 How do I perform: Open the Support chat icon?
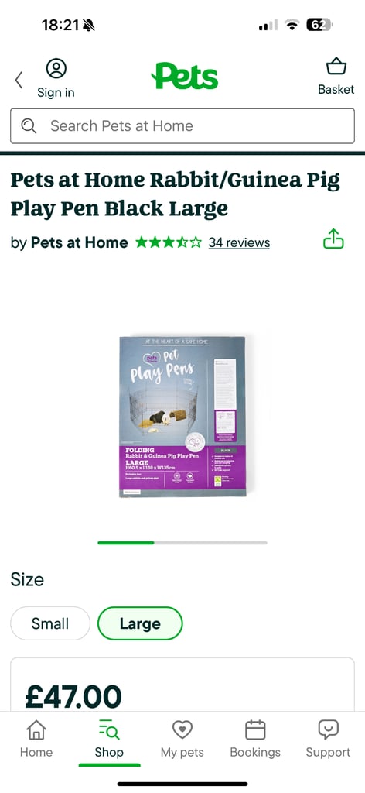328,729
